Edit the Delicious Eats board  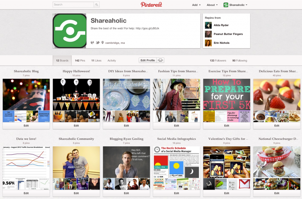click(277, 126)
